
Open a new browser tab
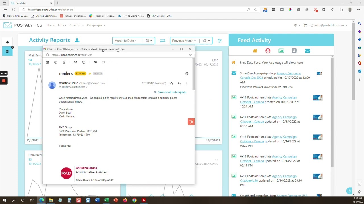coord(58,3)
